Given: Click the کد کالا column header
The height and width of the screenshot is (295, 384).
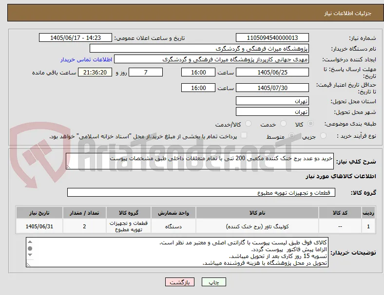Looking at the screenshot, I should click(340, 213).
